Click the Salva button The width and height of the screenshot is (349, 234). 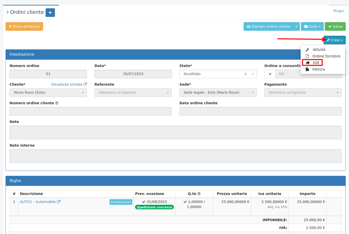point(335,27)
